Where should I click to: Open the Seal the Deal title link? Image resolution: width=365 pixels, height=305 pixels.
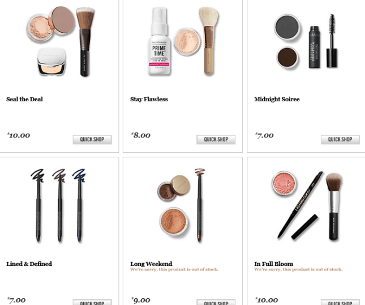tap(24, 99)
